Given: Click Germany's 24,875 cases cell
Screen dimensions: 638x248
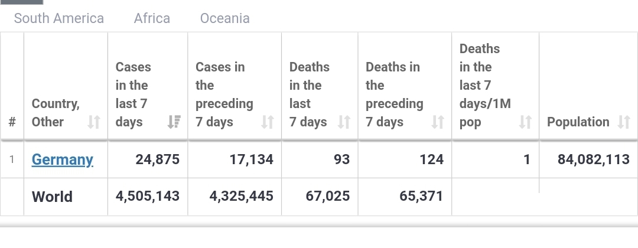Looking at the screenshot, I should 157,159.
